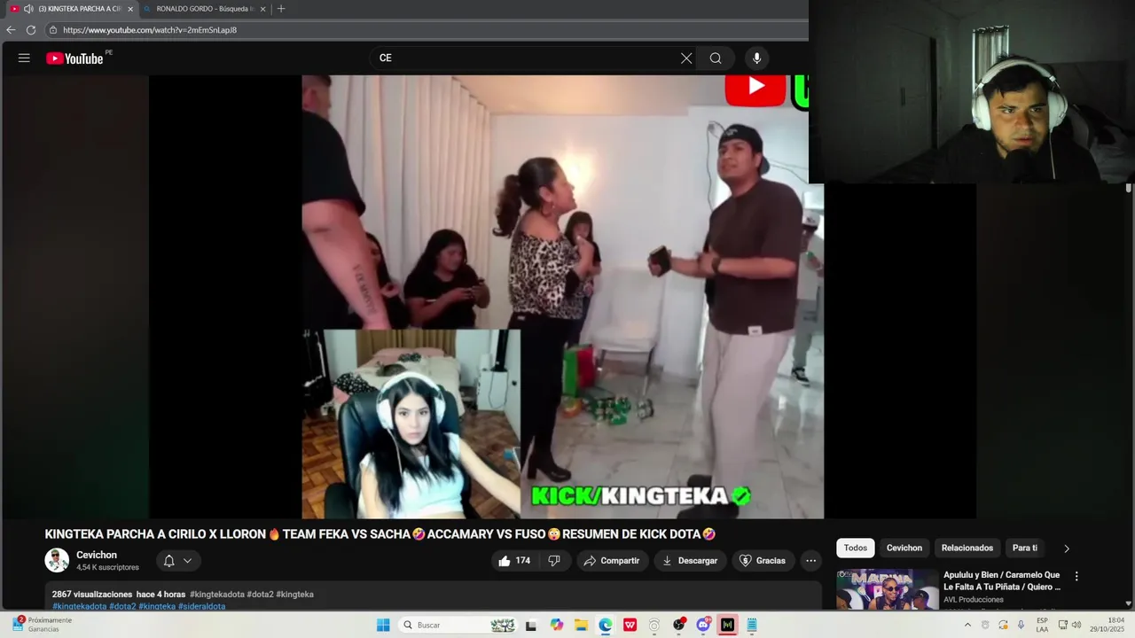Viewport: 1135px width, 638px height.
Task: Open Apululu y Bien video title
Action: [1002, 580]
